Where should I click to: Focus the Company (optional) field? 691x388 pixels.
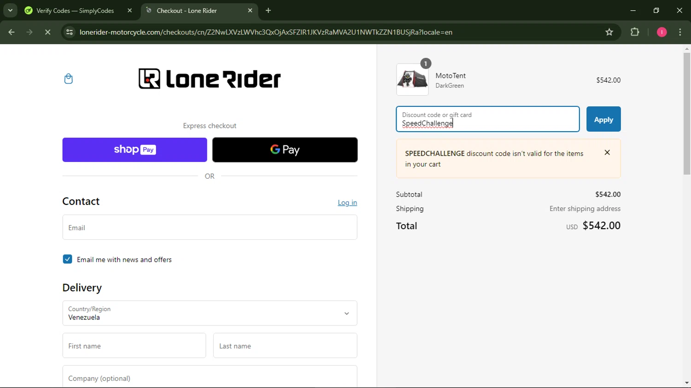click(210, 377)
